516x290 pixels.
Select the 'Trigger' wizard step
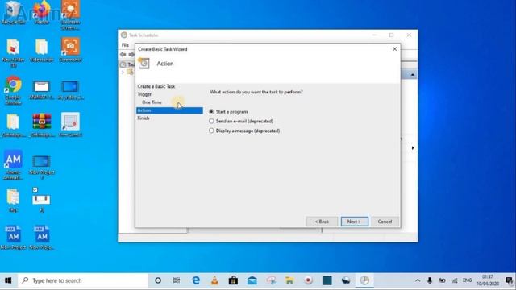pyautogui.click(x=144, y=94)
